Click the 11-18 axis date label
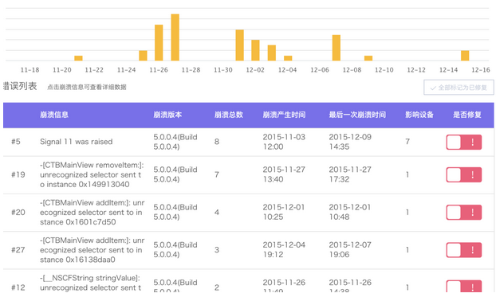Viewport: 496px width, 301px height. [30, 70]
